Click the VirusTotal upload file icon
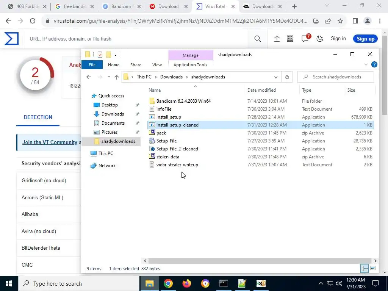This screenshot has height=291, width=388. [277, 39]
